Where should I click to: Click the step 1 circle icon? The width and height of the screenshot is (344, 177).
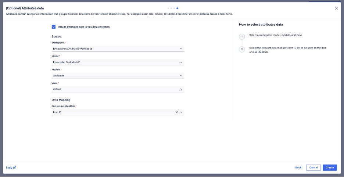(242, 37)
